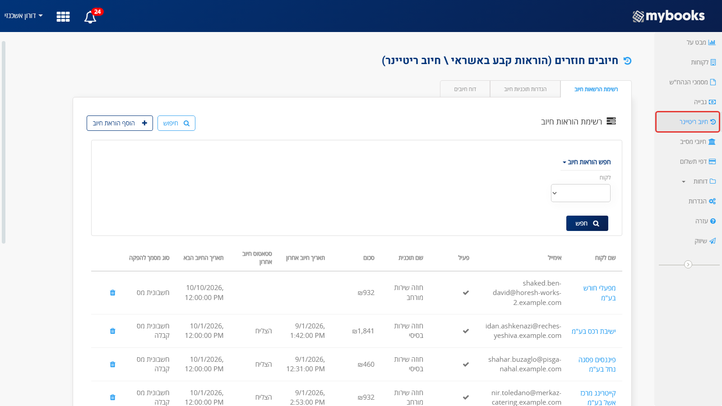The height and width of the screenshot is (406, 722).
Task: Click the תאריך חיוב אחרון column header
Action: pyautogui.click(x=305, y=258)
